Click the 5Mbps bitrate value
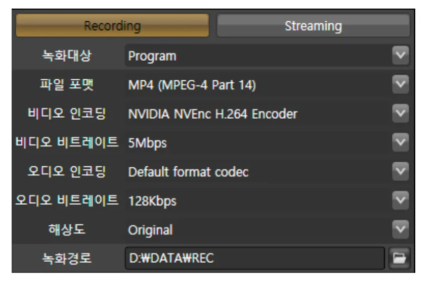 (147, 144)
